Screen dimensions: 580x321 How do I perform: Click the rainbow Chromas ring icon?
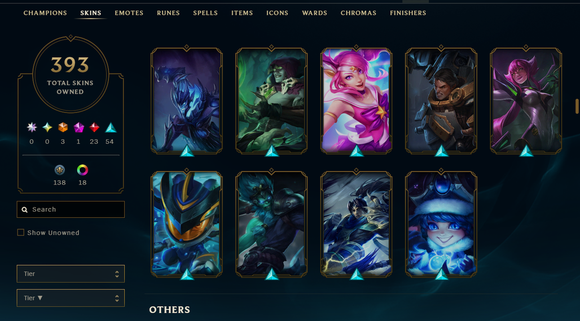[x=82, y=170]
